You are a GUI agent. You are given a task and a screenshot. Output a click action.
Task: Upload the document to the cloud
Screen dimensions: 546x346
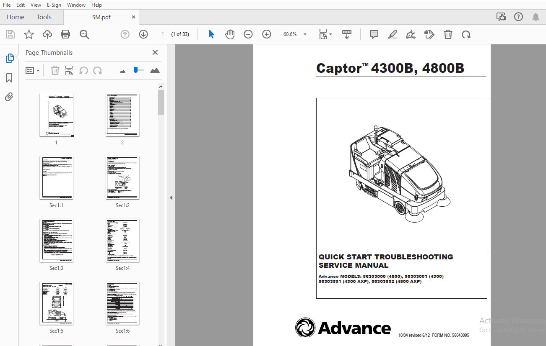(x=47, y=34)
